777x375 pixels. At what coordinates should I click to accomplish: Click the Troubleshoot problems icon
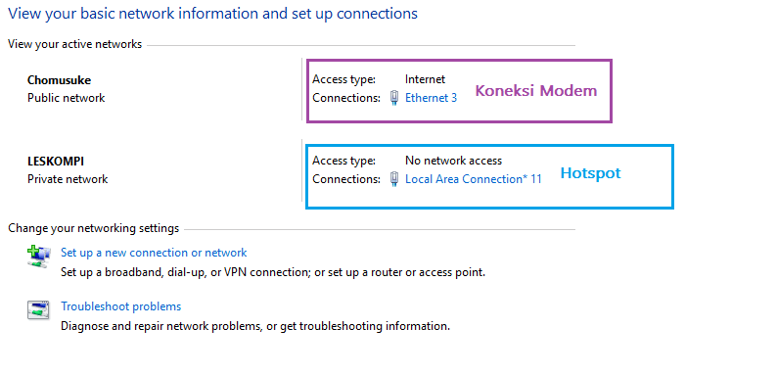click(x=38, y=310)
